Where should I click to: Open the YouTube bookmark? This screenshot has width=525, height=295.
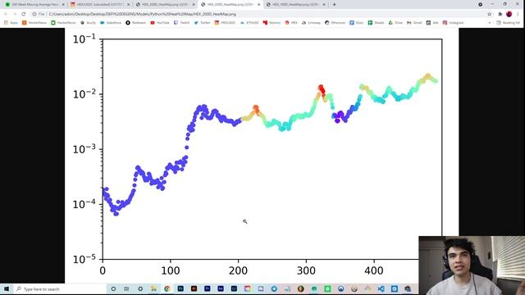[x=159, y=23]
